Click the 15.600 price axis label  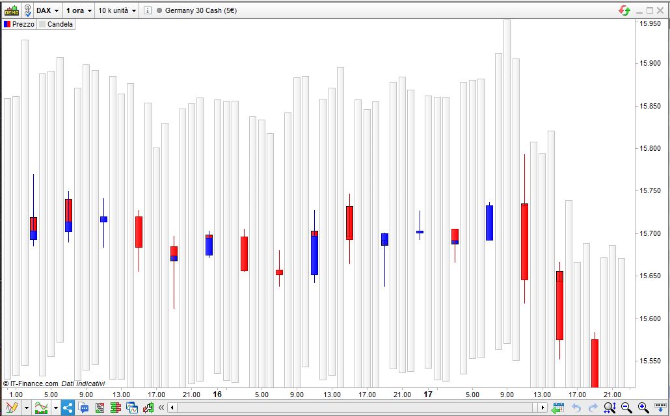(649, 318)
